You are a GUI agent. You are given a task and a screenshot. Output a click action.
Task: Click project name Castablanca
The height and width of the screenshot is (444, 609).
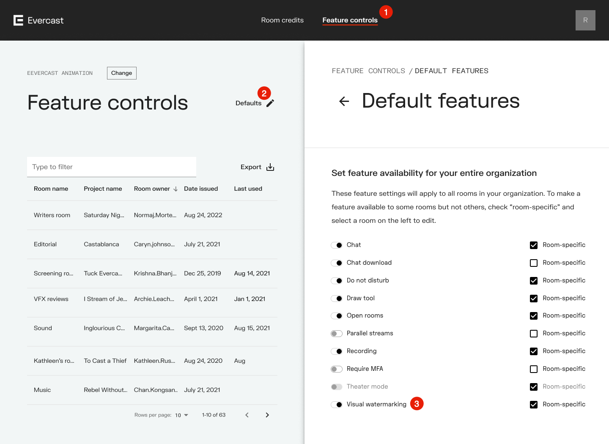(x=101, y=244)
